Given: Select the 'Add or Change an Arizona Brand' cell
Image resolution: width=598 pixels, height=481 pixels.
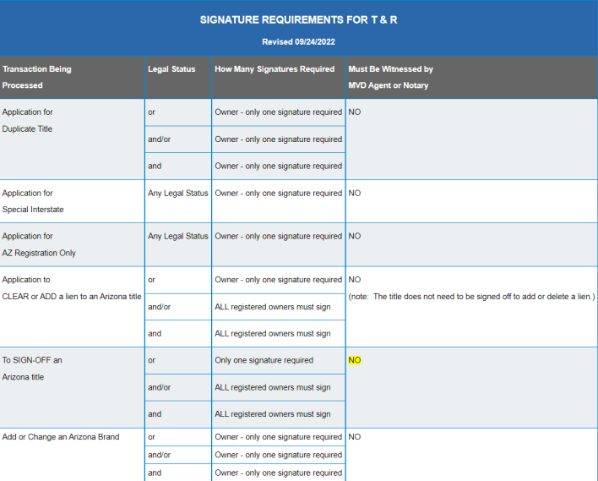Looking at the screenshot, I should tap(72, 455).
